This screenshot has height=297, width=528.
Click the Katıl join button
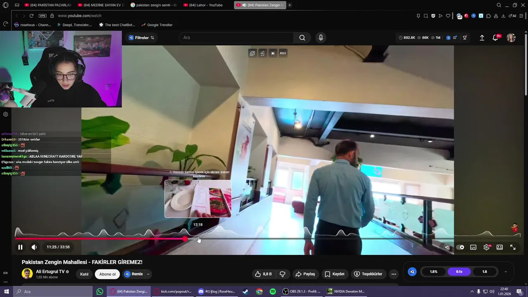click(x=84, y=274)
